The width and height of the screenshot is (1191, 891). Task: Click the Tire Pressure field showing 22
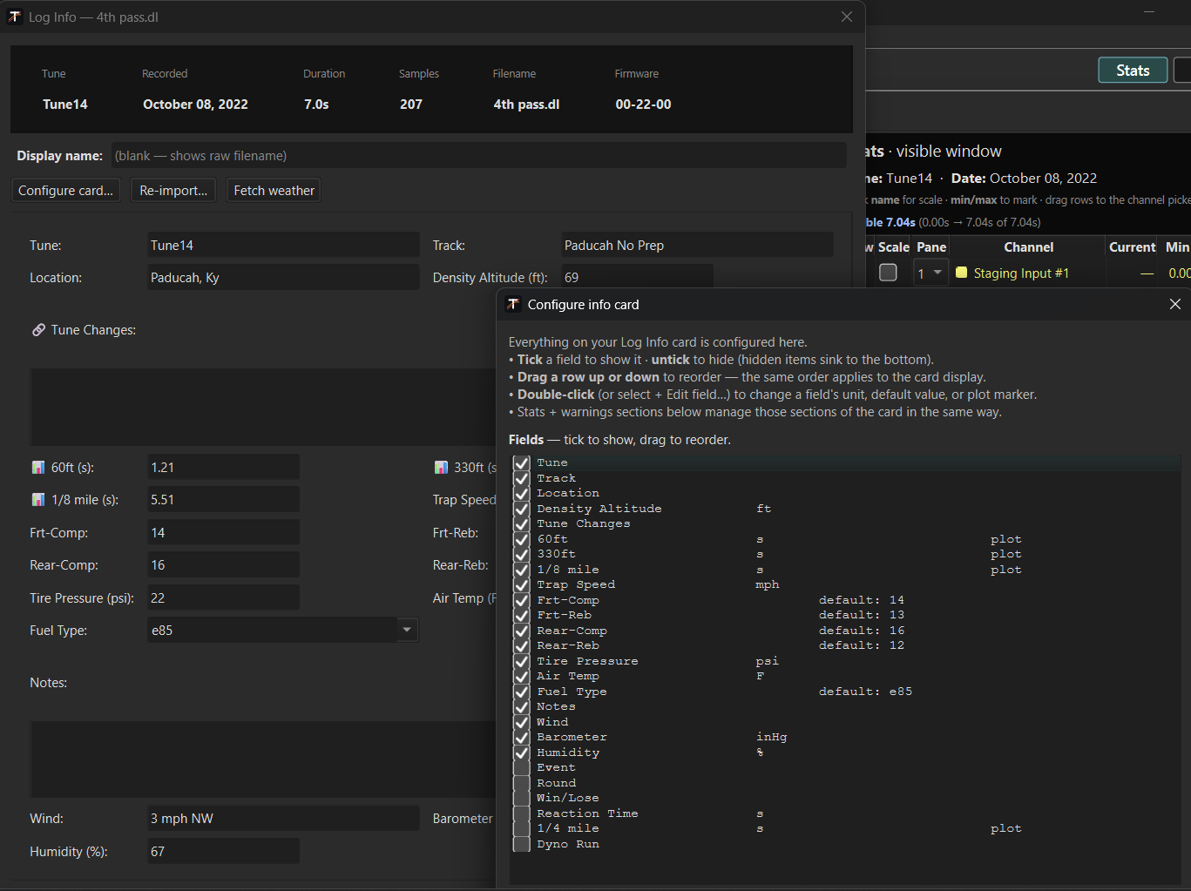224,598
